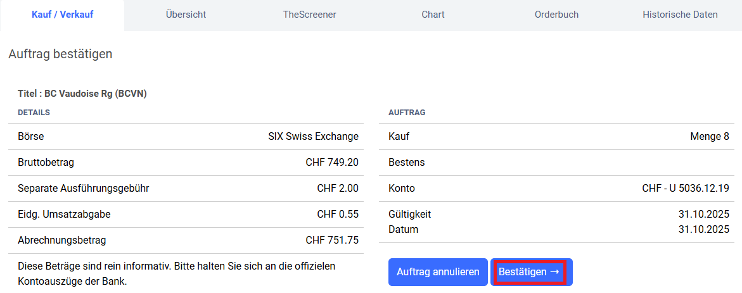742x293 pixels.
Task: Click the Separate Ausführungsgebühr label
Action: [84, 189]
